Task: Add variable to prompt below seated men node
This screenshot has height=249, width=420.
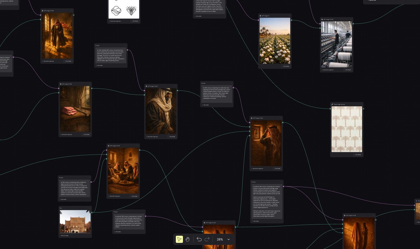Action: [63, 199]
